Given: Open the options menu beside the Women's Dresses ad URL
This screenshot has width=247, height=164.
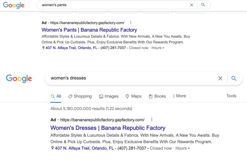Looking at the screenshot, I should tap(152, 120).
